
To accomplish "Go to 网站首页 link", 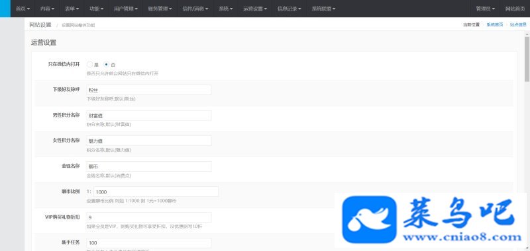I will coord(515,9).
